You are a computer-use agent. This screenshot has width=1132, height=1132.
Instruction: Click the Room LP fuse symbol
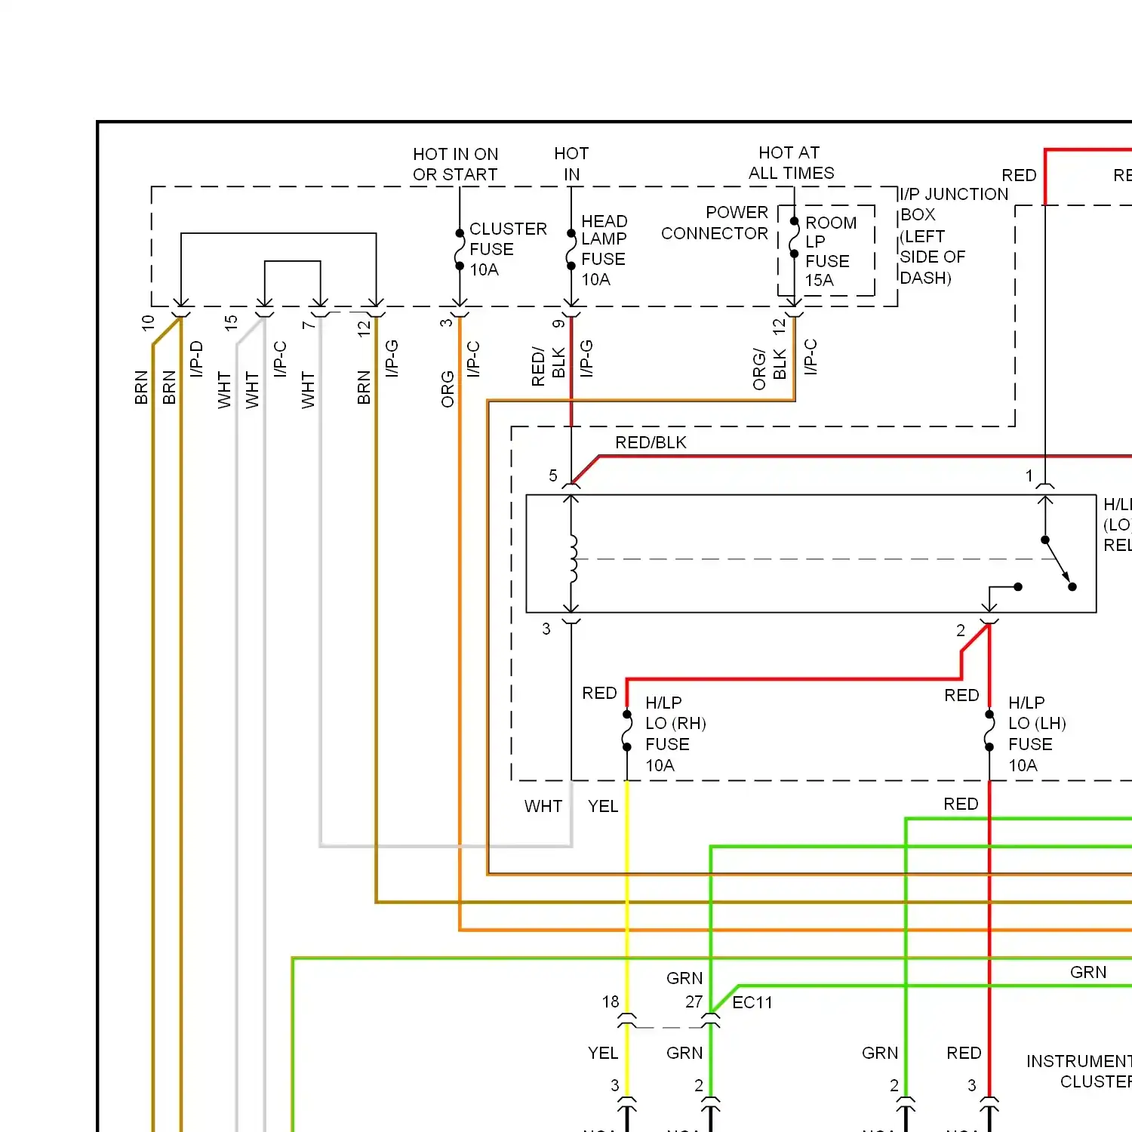point(794,237)
